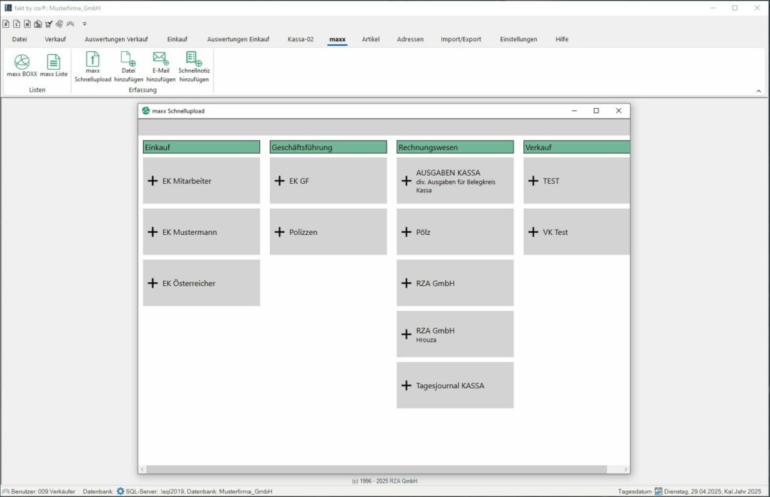Click the AUSGABEN KASSA tile
Viewport: 770px width, 497px height.
tap(455, 180)
